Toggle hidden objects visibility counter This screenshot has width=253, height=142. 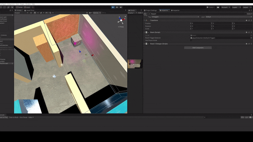tap(47, 13)
